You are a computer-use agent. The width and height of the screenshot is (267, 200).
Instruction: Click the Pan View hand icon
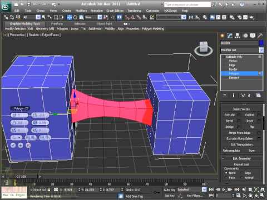click(x=250, y=195)
